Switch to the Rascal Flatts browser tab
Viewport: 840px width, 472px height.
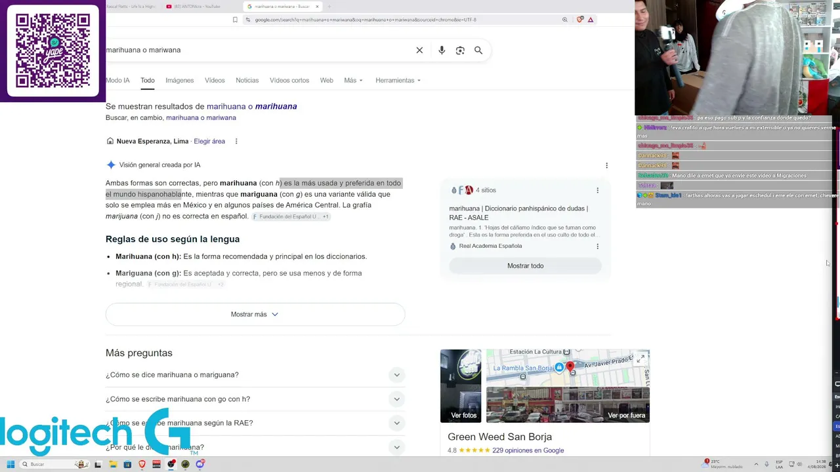pyautogui.click(x=131, y=7)
